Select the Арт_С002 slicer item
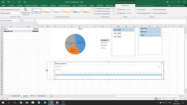The width and height of the screenshot is (187, 105). coord(124,33)
